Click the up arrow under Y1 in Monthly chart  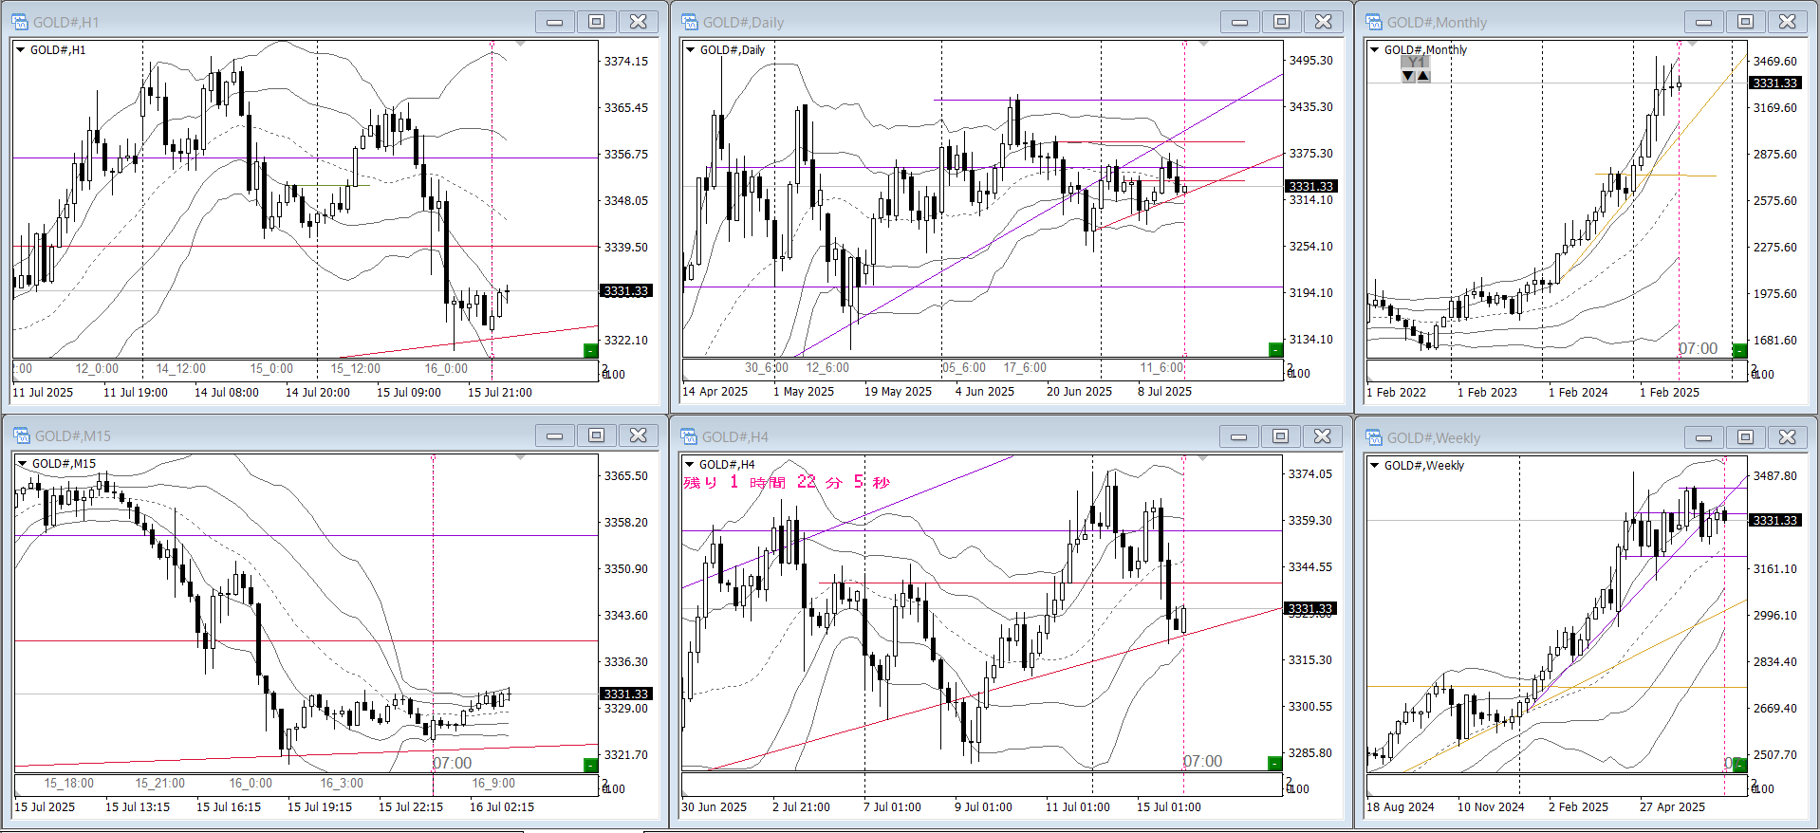pos(1423,76)
